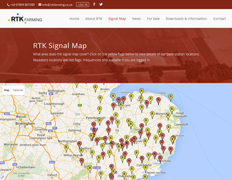Switch map to standard Map view
232x180 pixels.
(6, 90)
